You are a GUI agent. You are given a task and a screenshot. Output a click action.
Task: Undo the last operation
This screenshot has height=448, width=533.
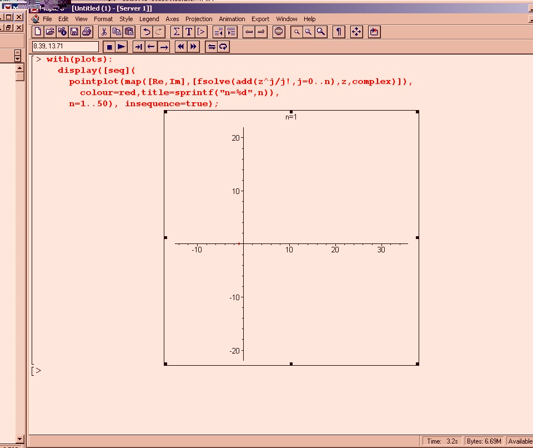(147, 32)
